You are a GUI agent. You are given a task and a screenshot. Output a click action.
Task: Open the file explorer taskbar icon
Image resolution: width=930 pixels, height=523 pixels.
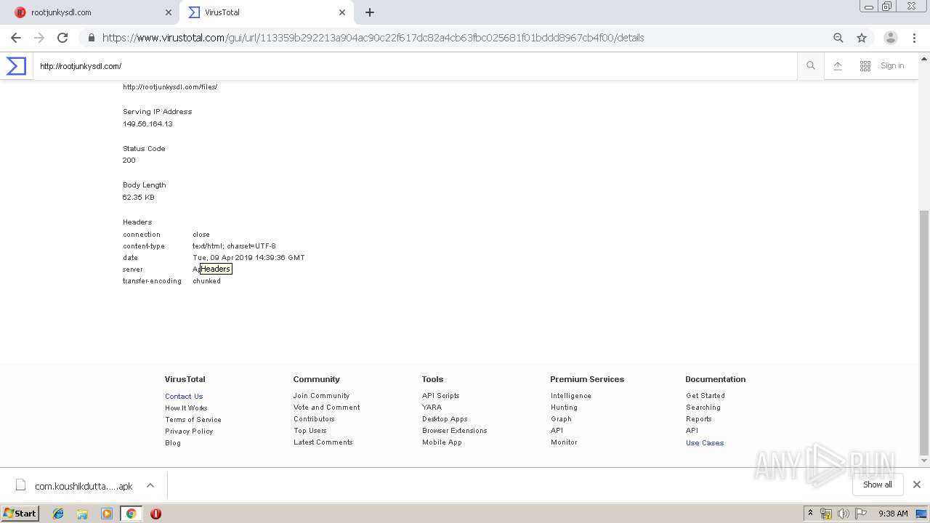(x=82, y=514)
